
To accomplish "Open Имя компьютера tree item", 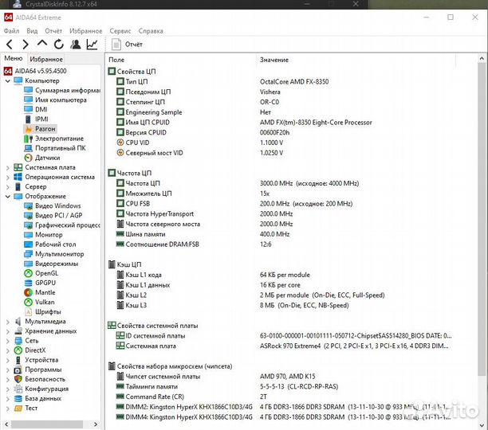I will (55, 100).
